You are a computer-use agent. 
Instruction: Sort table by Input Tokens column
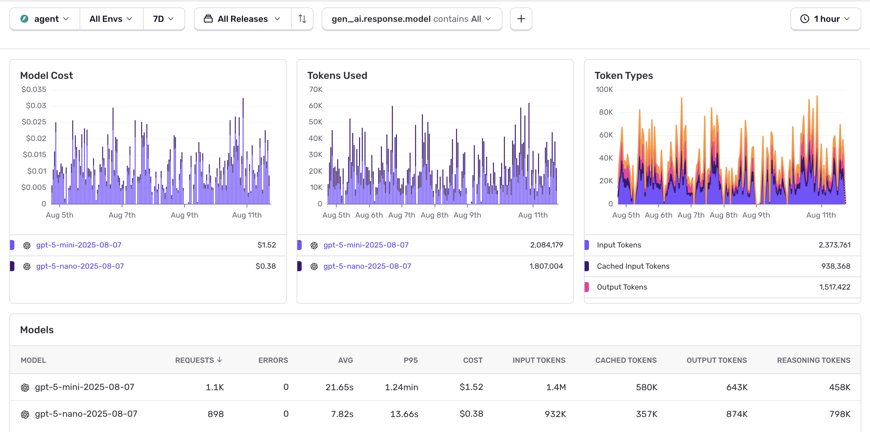pyautogui.click(x=539, y=360)
